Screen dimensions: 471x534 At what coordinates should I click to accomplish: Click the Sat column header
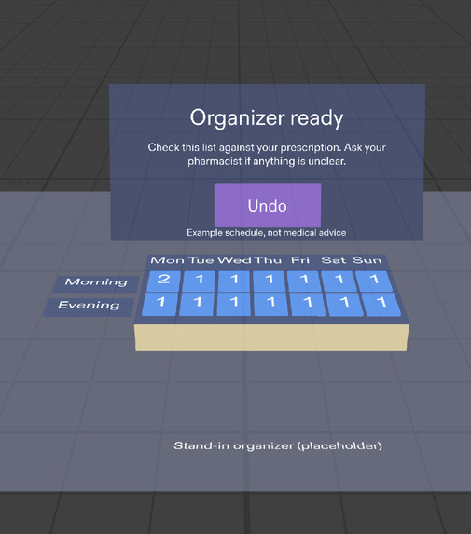[x=334, y=261]
